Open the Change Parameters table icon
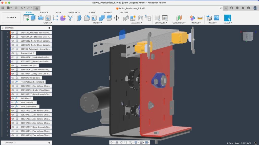The height and width of the screenshot is (145, 259). click(165, 18)
